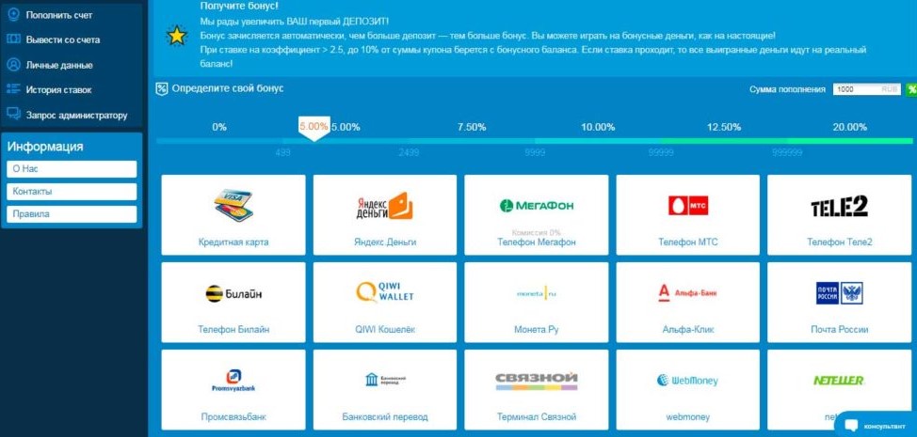
Task: Select the Tele2 logo tile
Action: click(839, 207)
